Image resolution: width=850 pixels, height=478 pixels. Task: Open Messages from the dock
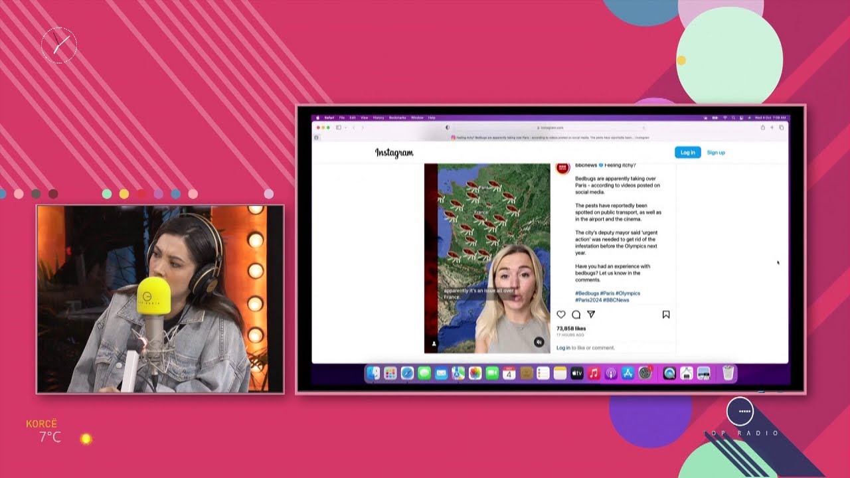424,374
